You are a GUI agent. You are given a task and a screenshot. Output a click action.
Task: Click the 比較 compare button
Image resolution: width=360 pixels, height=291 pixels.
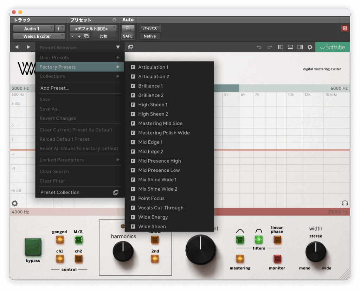104,36
